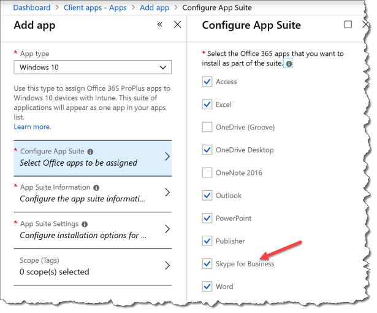Uncheck the Outlook checkbox
This screenshot has width=377, height=313.
point(207,196)
